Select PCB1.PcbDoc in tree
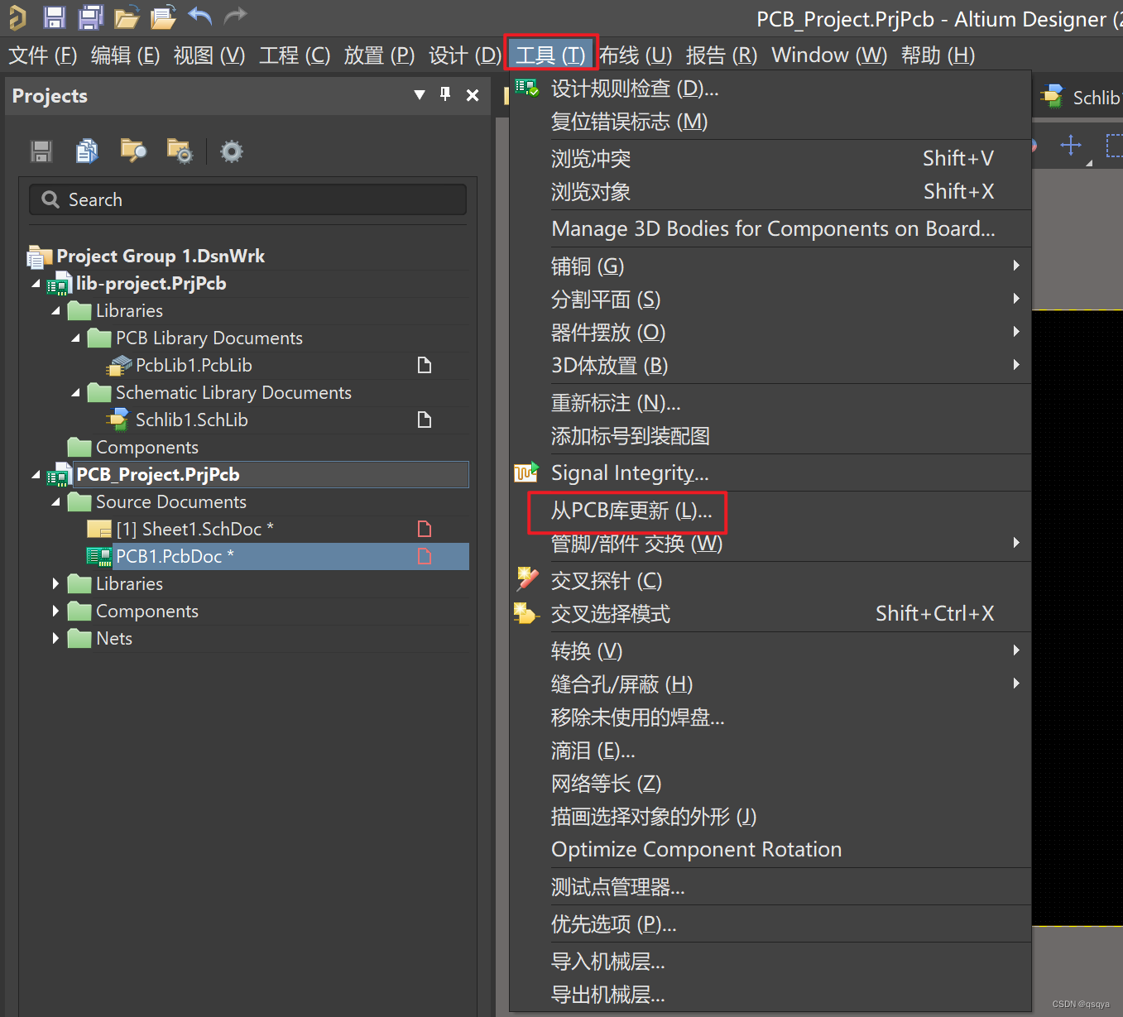The image size is (1123, 1017). 175,556
